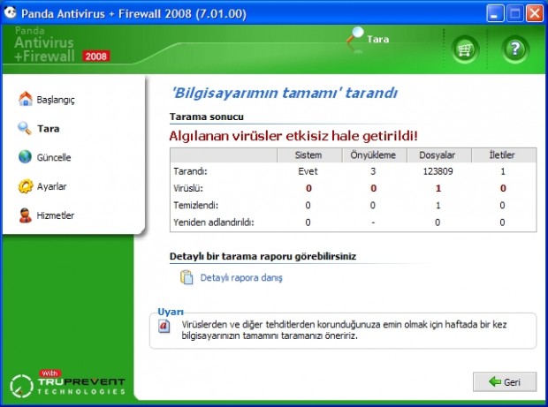Click the Güncelle globe icon

(x=25, y=157)
